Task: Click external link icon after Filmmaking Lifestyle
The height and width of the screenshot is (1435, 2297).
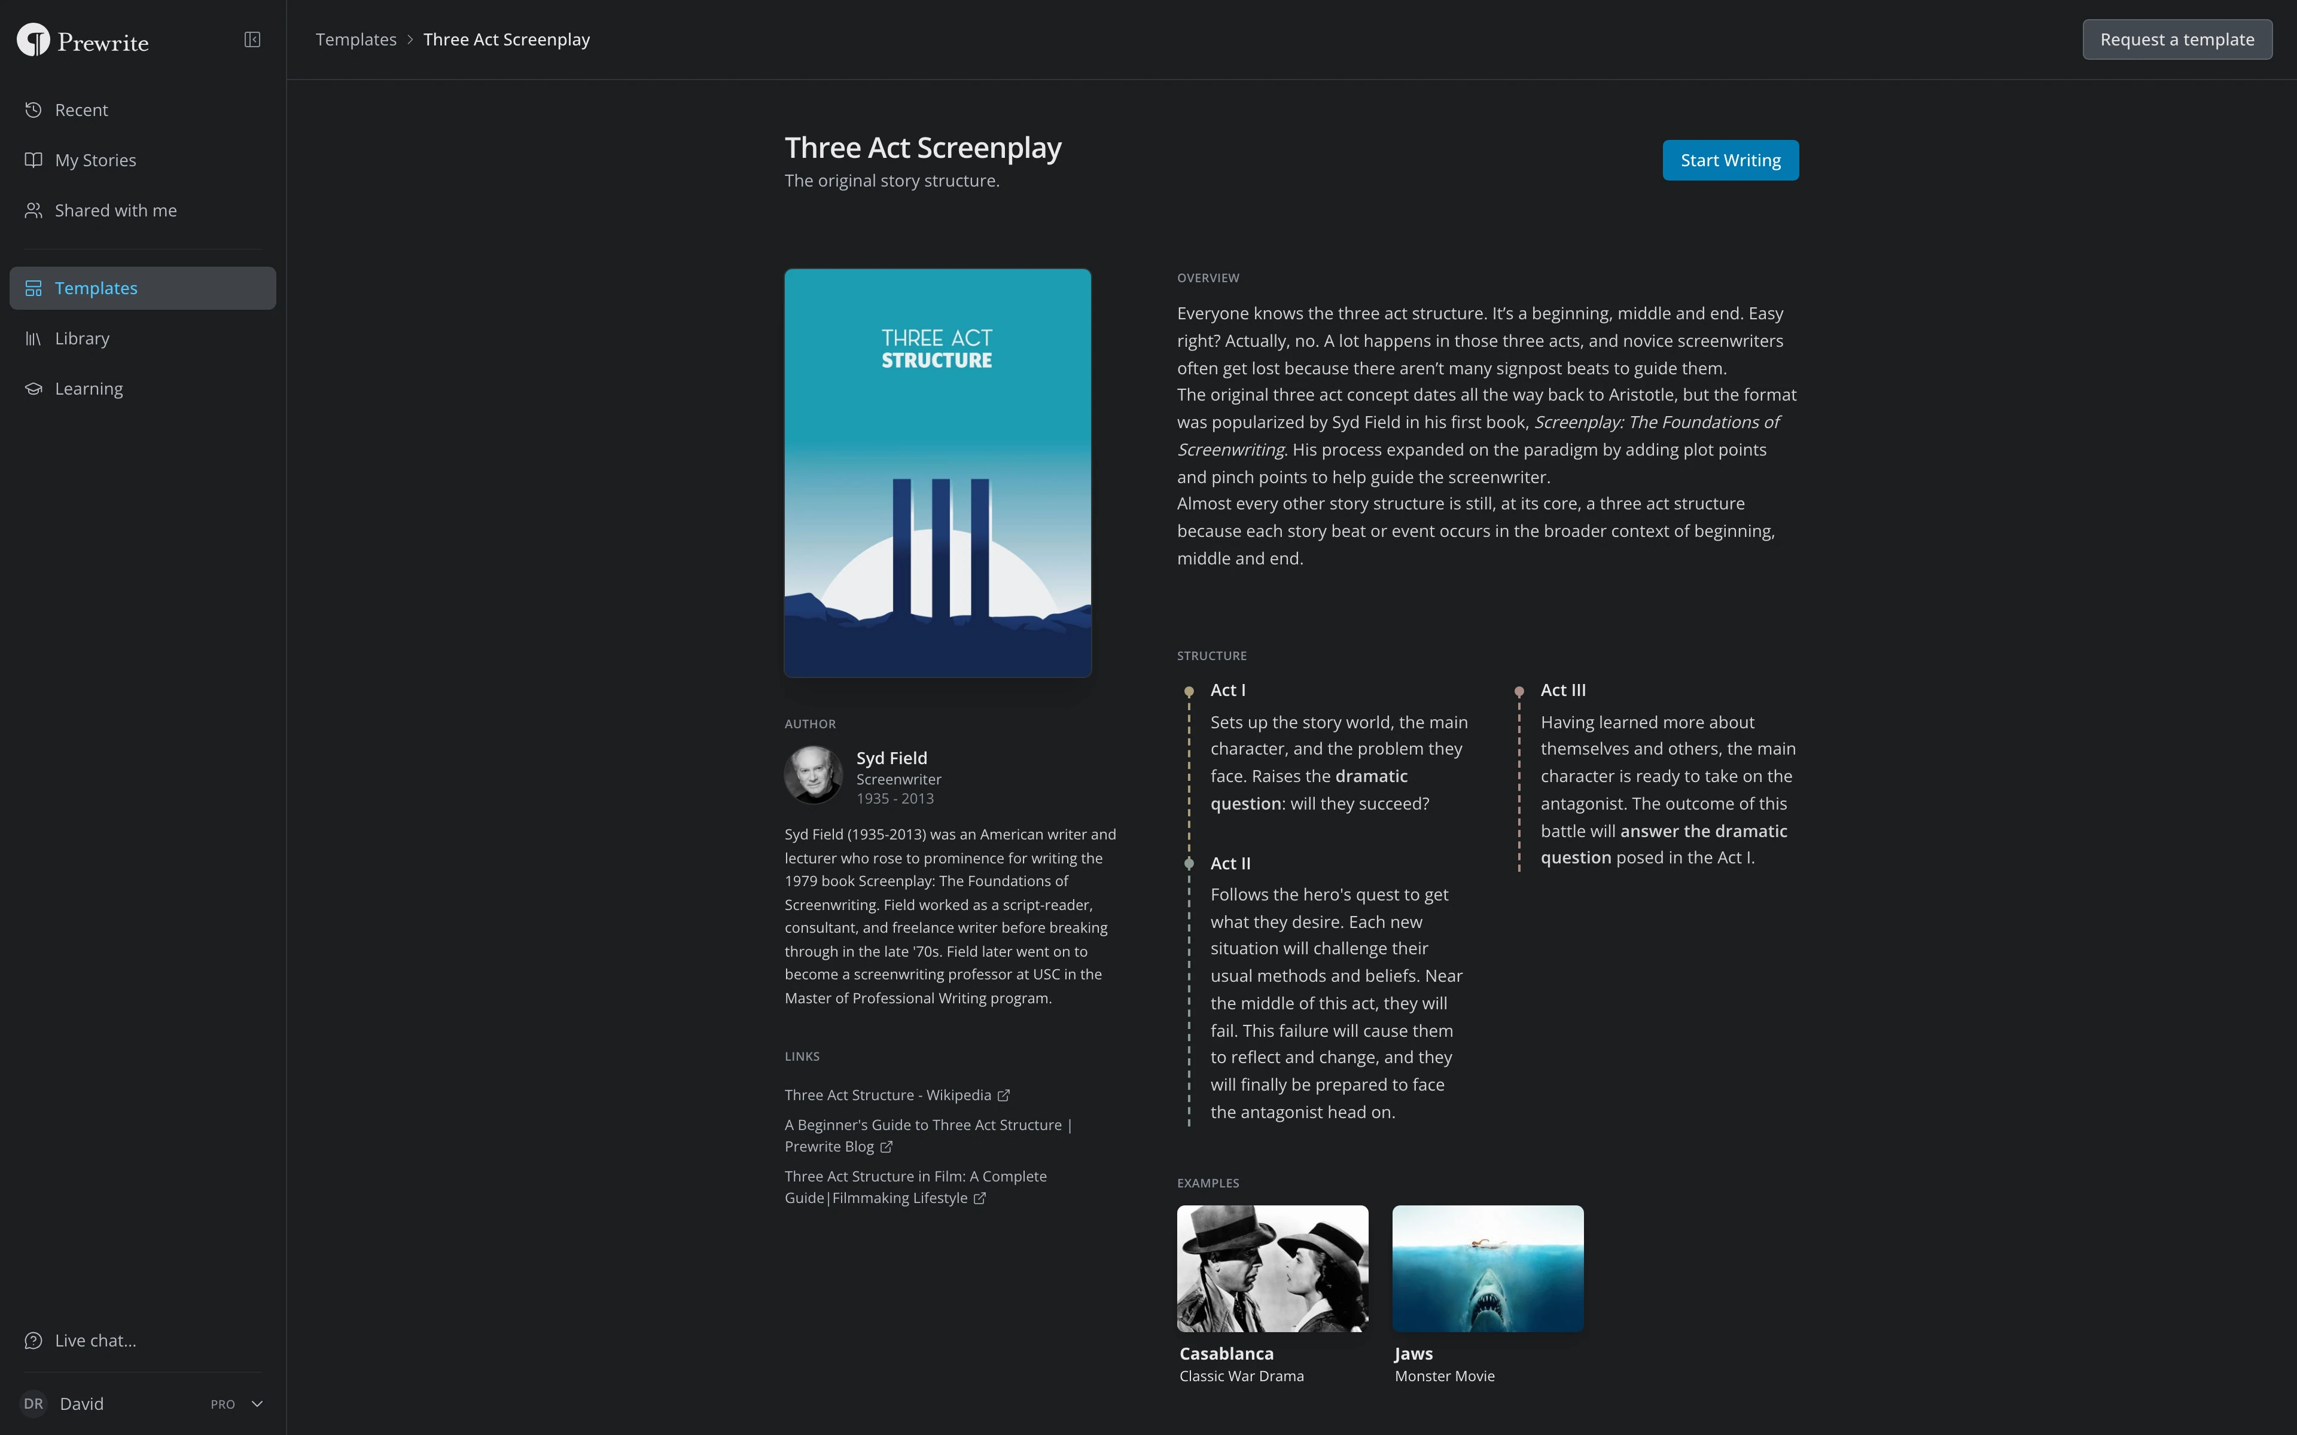Action: tap(980, 1199)
